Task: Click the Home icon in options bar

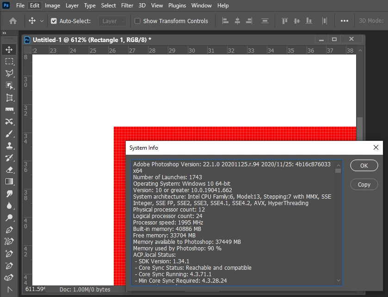Action: [x=13, y=21]
